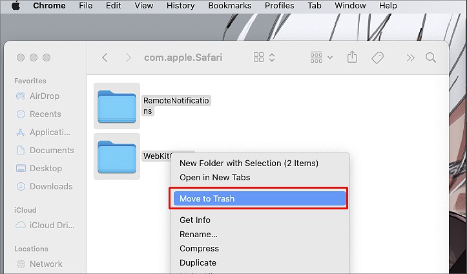Open the Share toolbar icon
The width and height of the screenshot is (467, 274).
pyautogui.click(x=352, y=57)
